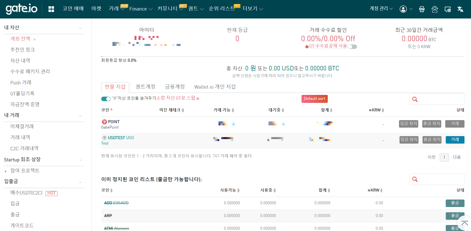Image resolution: width=471 pixels, height=231 pixels.
Task: Open the customer support headset icon
Action: coord(435,9)
